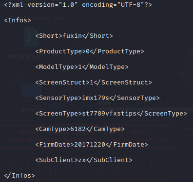The width and height of the screenshot is (193, 182).
Task: Click the closing Infos tag
Action: click(x=19, y=176)
